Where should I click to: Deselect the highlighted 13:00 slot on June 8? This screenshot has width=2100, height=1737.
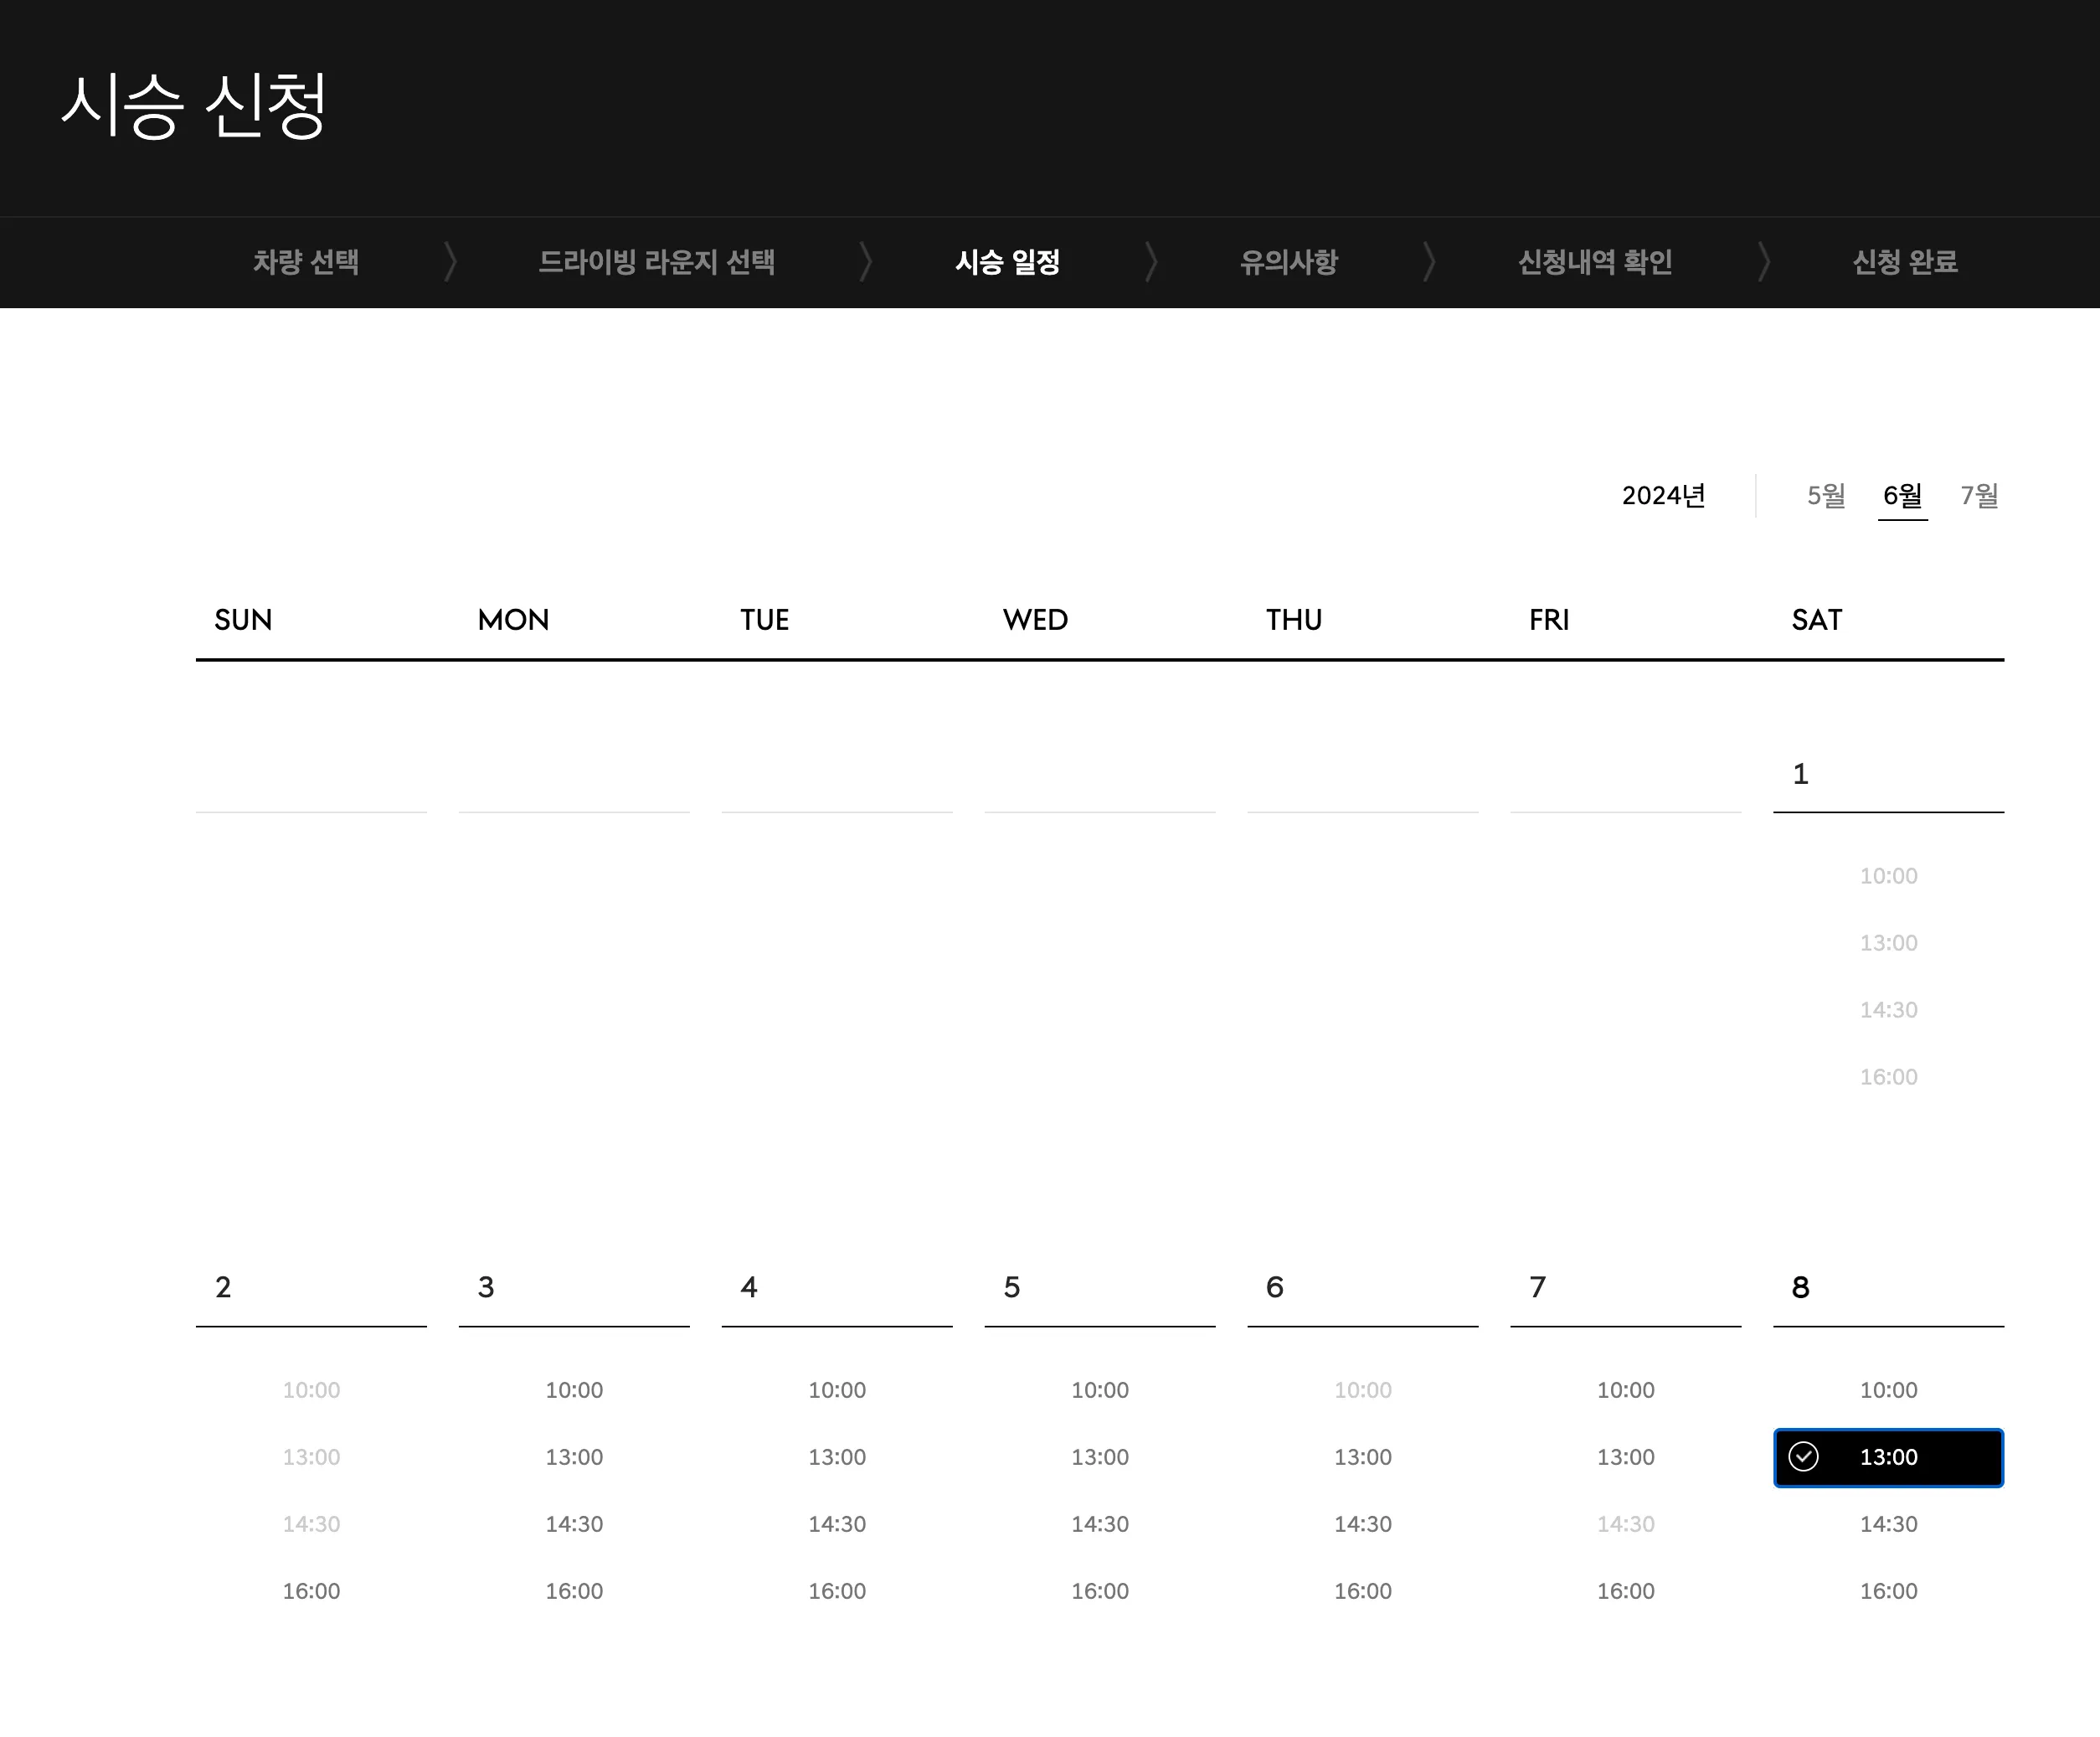coord(1888,1457)
